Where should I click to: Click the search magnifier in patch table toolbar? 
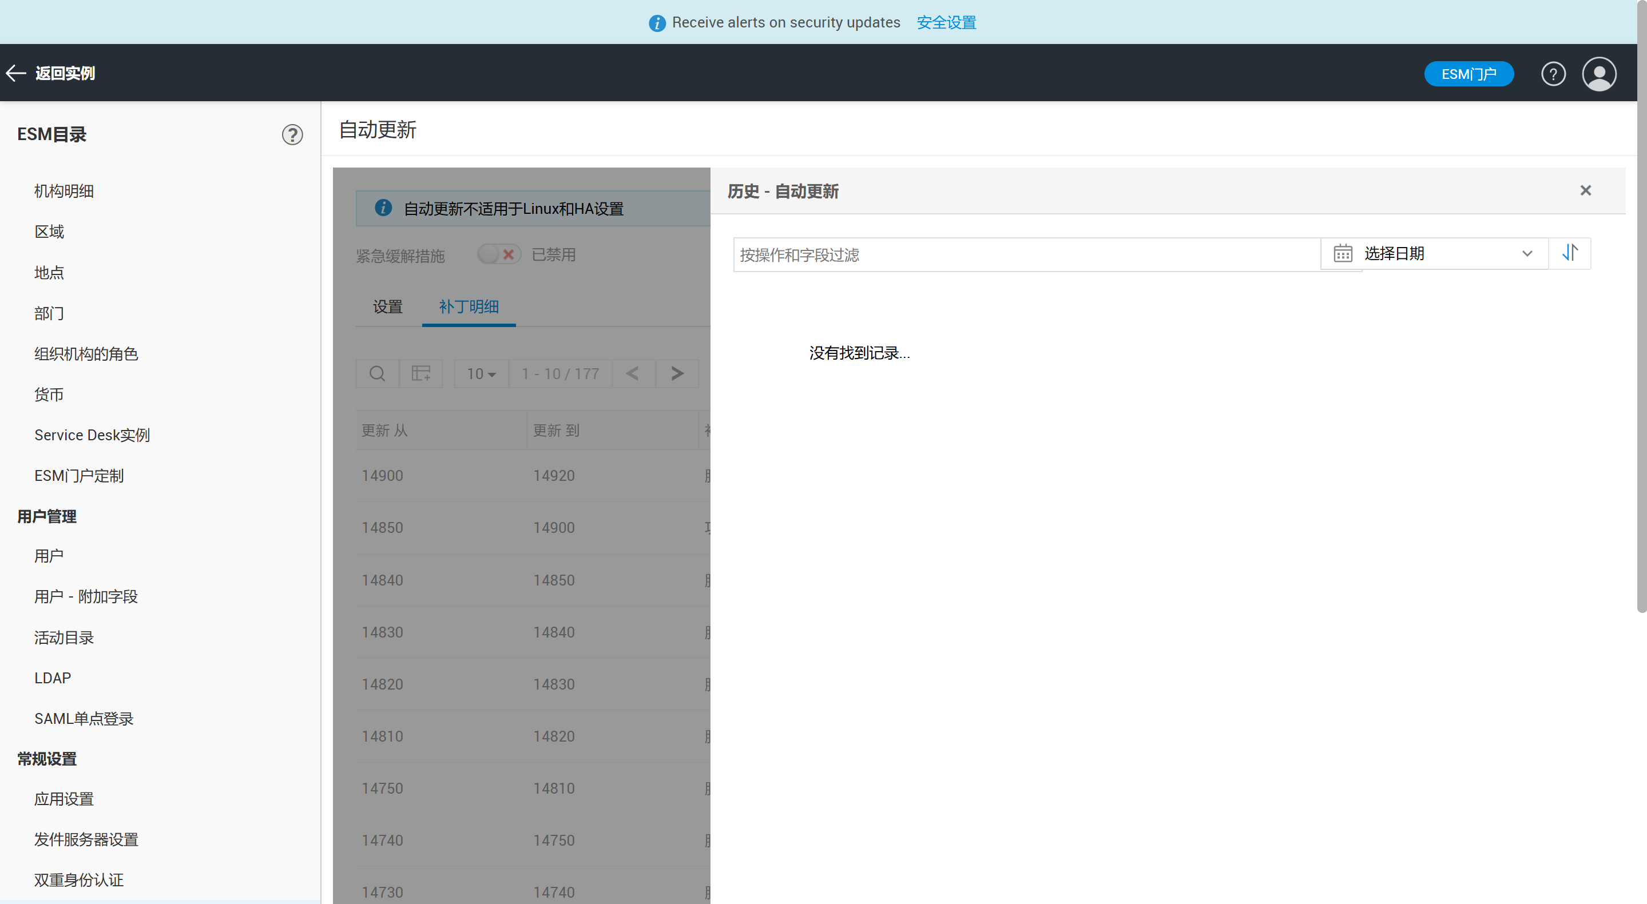(x=377, y=374)
